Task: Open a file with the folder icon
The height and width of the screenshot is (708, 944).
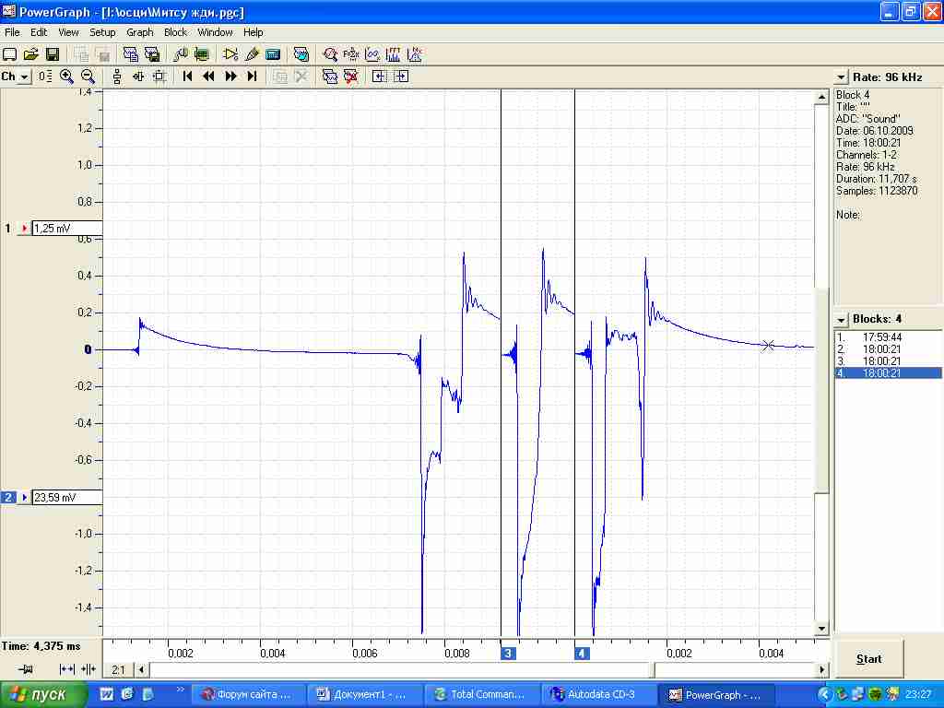Action: tap(30, 54)
